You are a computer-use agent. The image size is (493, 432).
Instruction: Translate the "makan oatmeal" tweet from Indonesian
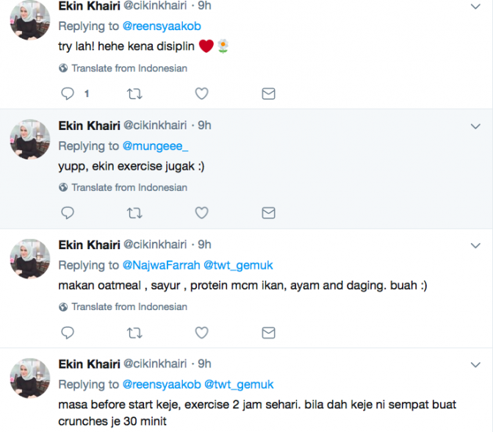[129, 307]
